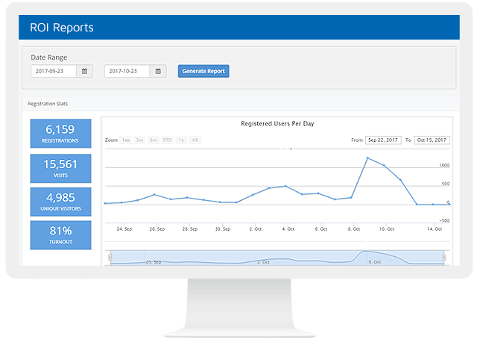Click the 15,561 Visits stat tile

click(60, 167)
